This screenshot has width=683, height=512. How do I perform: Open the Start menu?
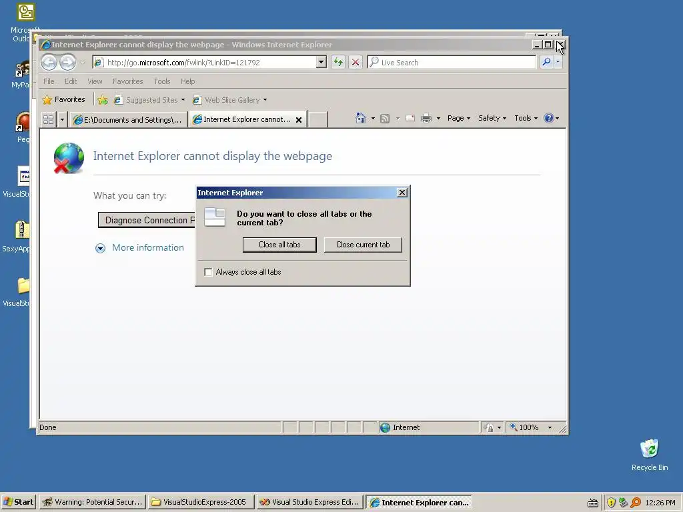pyautogui.click(x=18, y=502)
